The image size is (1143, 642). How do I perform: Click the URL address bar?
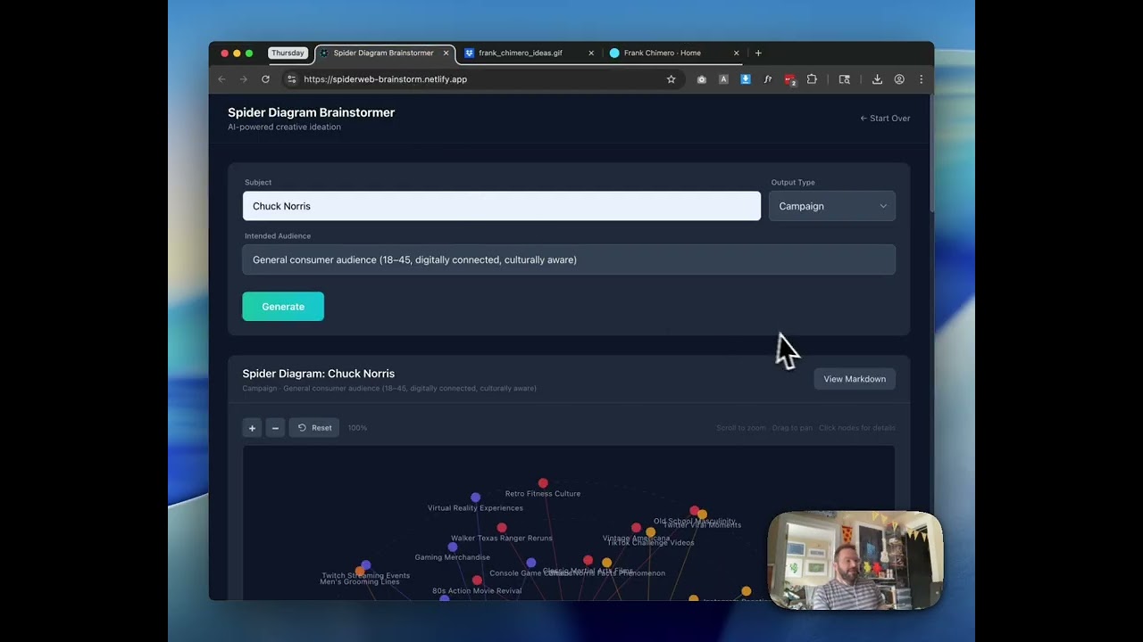pyautogui.click(x=482, y=79)
